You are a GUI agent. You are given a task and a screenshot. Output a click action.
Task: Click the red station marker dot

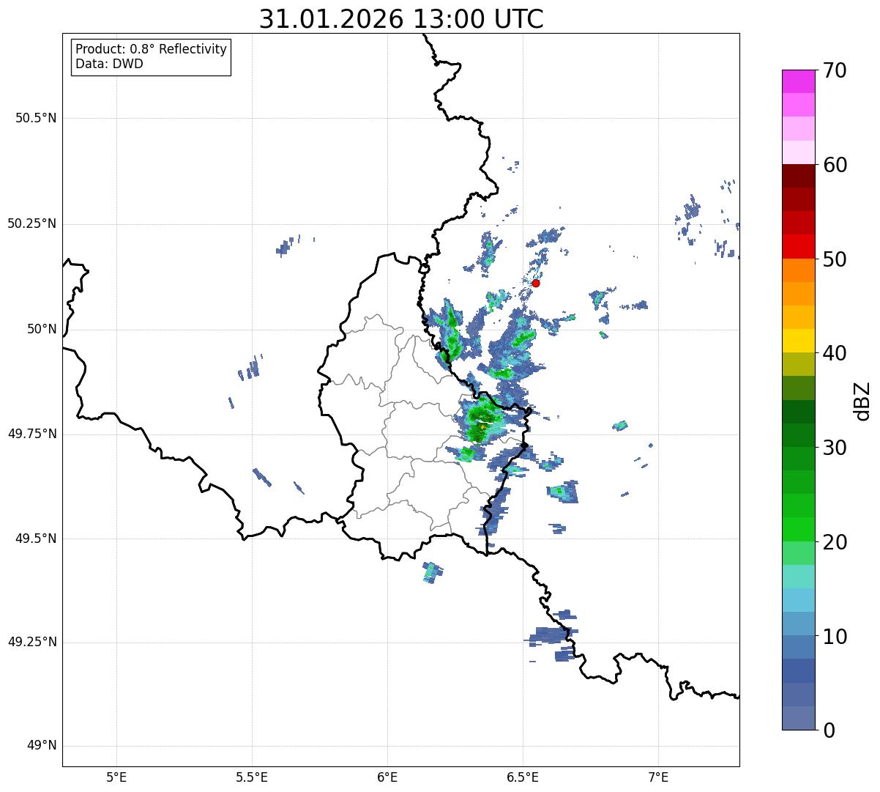[x=536, y=283]
